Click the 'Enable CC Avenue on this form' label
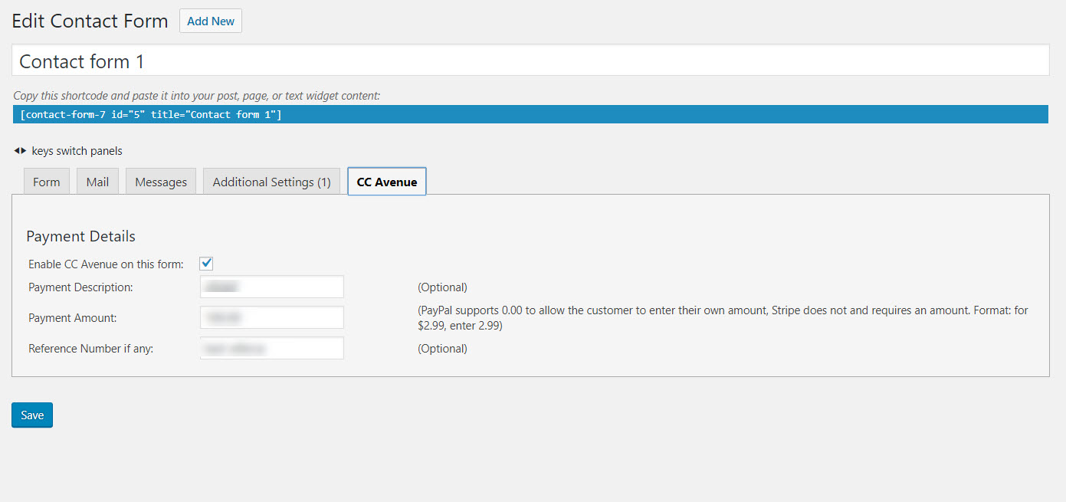Image resolution: width=1066 pixels, height=502 pixels. [x=106, y=264]
